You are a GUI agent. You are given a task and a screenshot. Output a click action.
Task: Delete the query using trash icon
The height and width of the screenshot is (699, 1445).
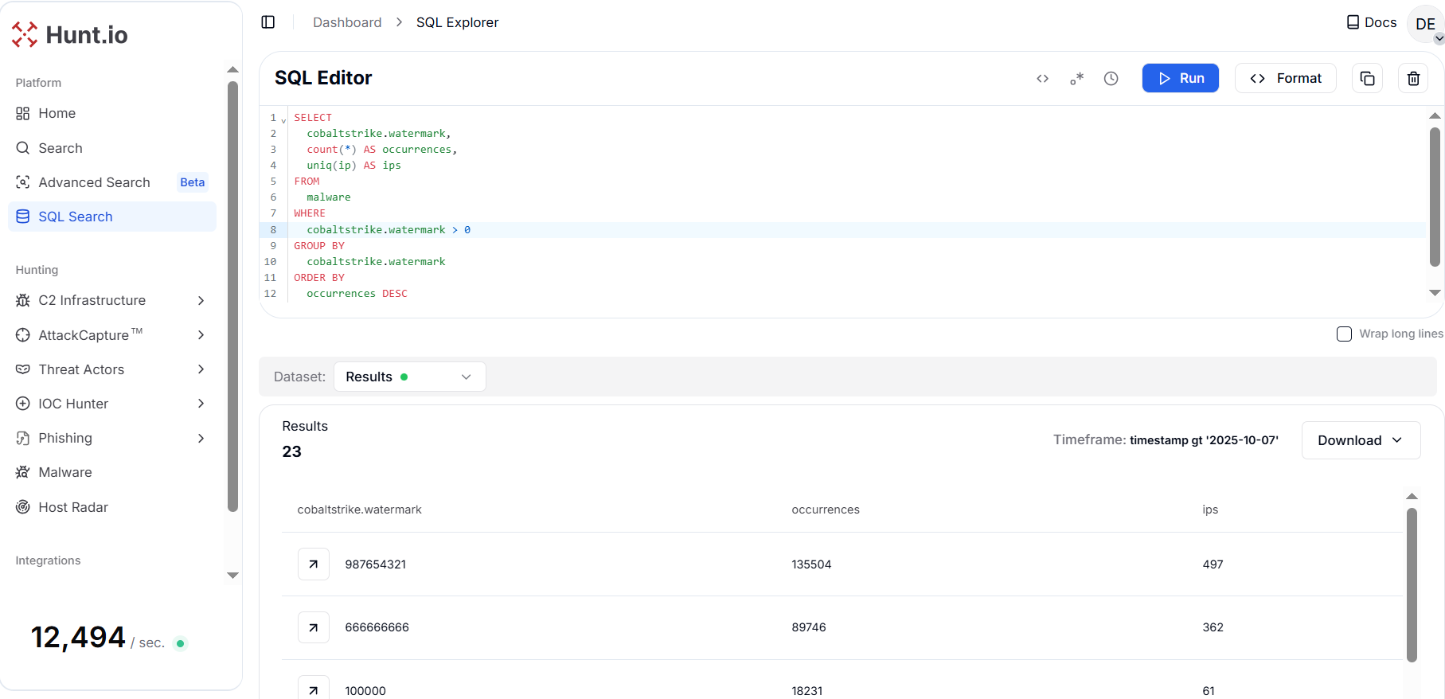coord(1413,78)
